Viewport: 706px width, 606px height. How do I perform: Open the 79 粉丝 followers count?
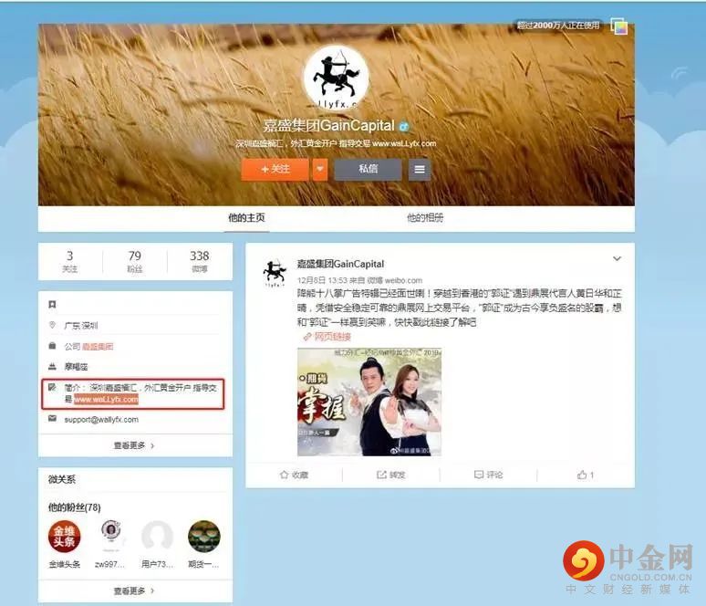tap(135, 261)
